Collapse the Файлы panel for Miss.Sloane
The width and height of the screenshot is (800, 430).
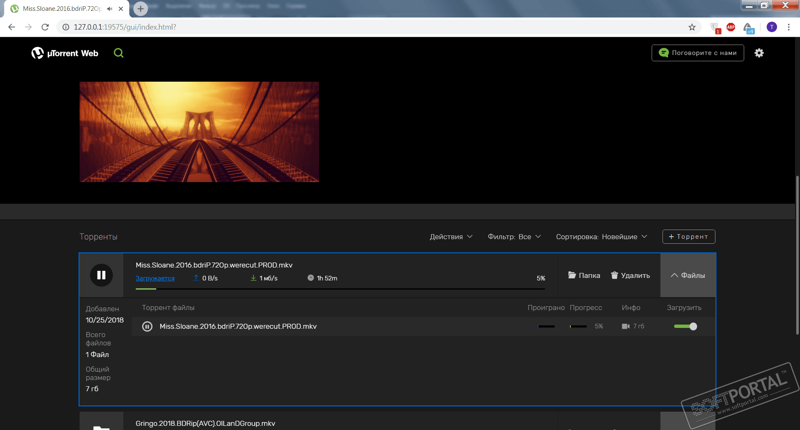pos(688,275)
